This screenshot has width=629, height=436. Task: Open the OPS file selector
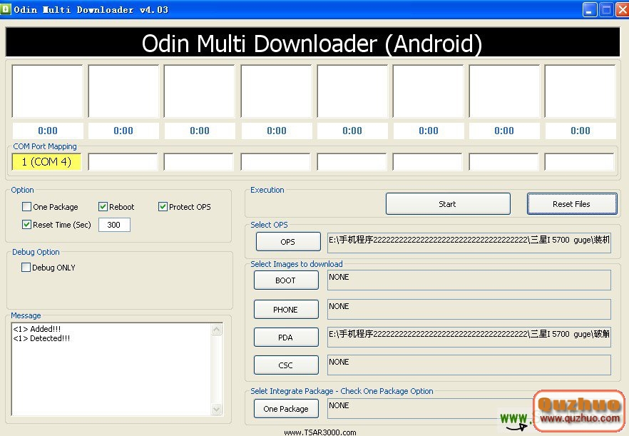[288, 242]
